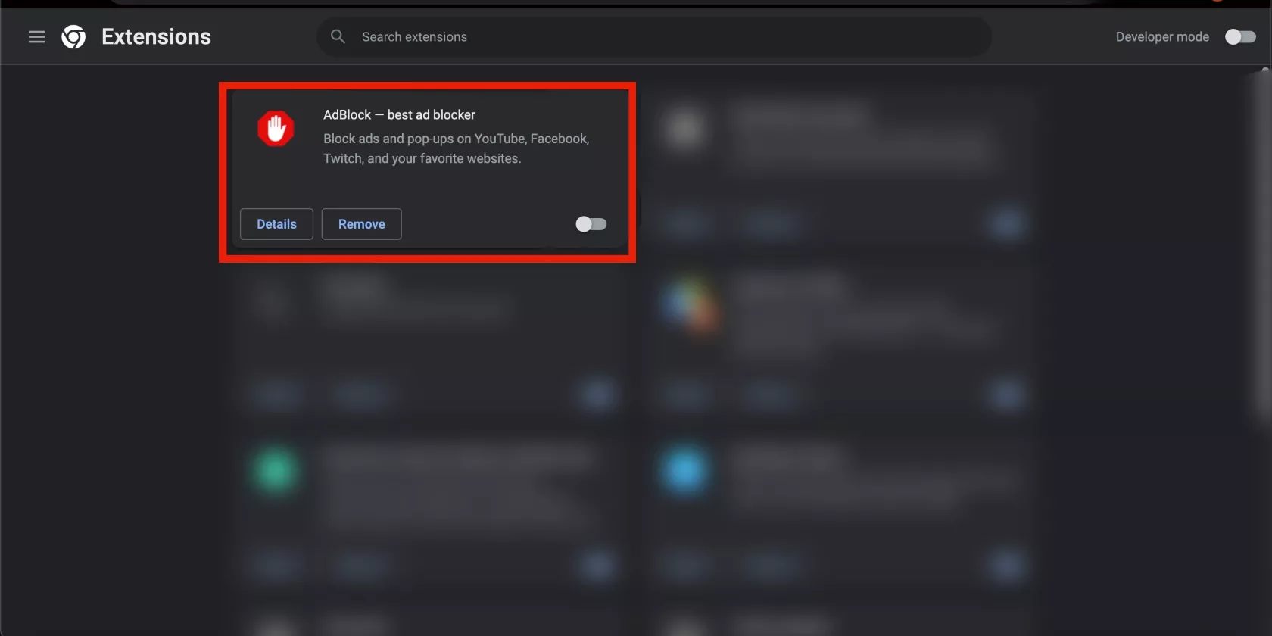This screenshot has height=636, width=1272.
Task: Turn on the AdBlock extension toggle
Action: (591, 224)
